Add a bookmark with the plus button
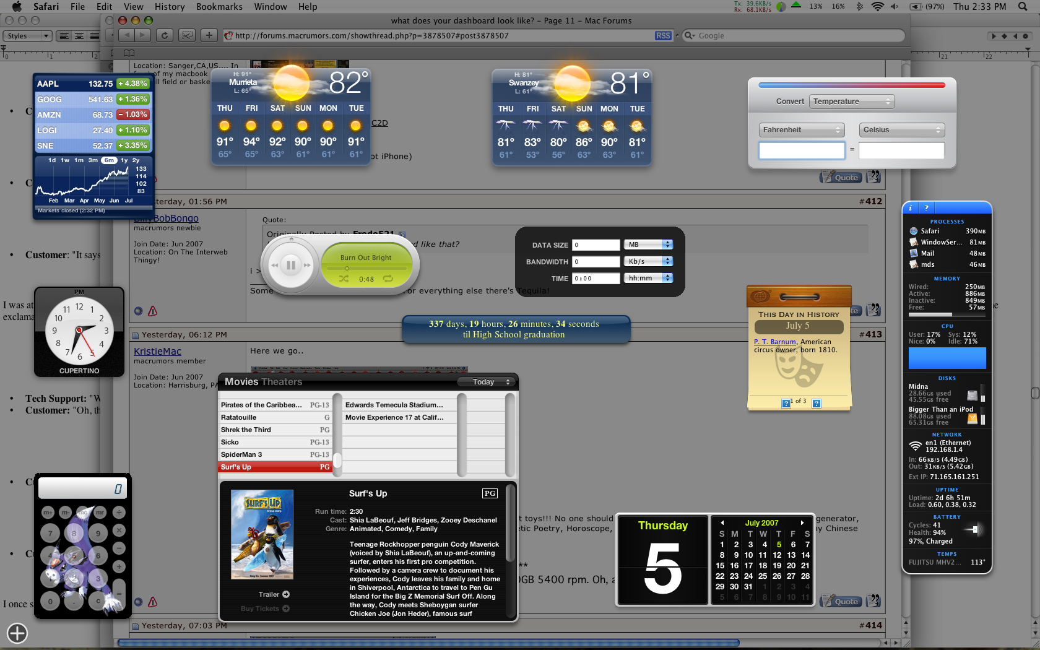The height and width of the screenshot is (650, 1040). 209,35
